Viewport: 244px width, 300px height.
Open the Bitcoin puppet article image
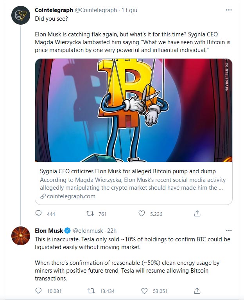[134, 110]
